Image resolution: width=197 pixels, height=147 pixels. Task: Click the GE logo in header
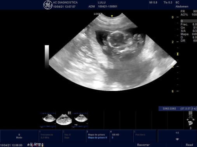pyautogui.click(x=48, y=5)
